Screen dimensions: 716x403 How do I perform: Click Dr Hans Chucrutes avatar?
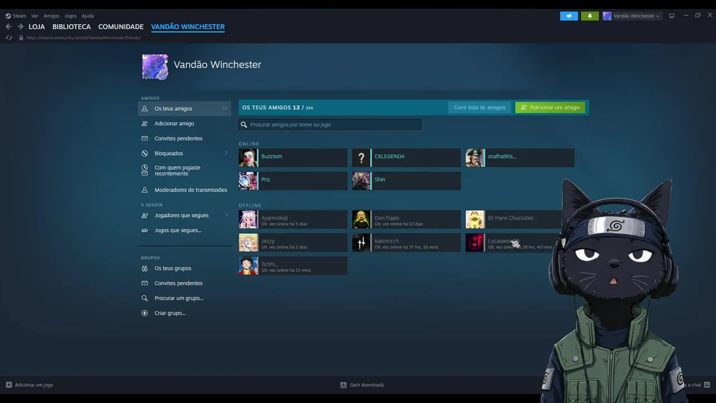coord(475,219)
